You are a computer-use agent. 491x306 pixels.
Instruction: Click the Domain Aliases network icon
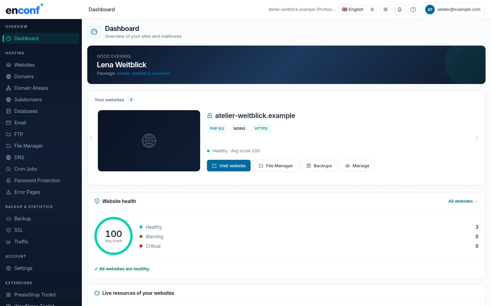pos(9,88)
